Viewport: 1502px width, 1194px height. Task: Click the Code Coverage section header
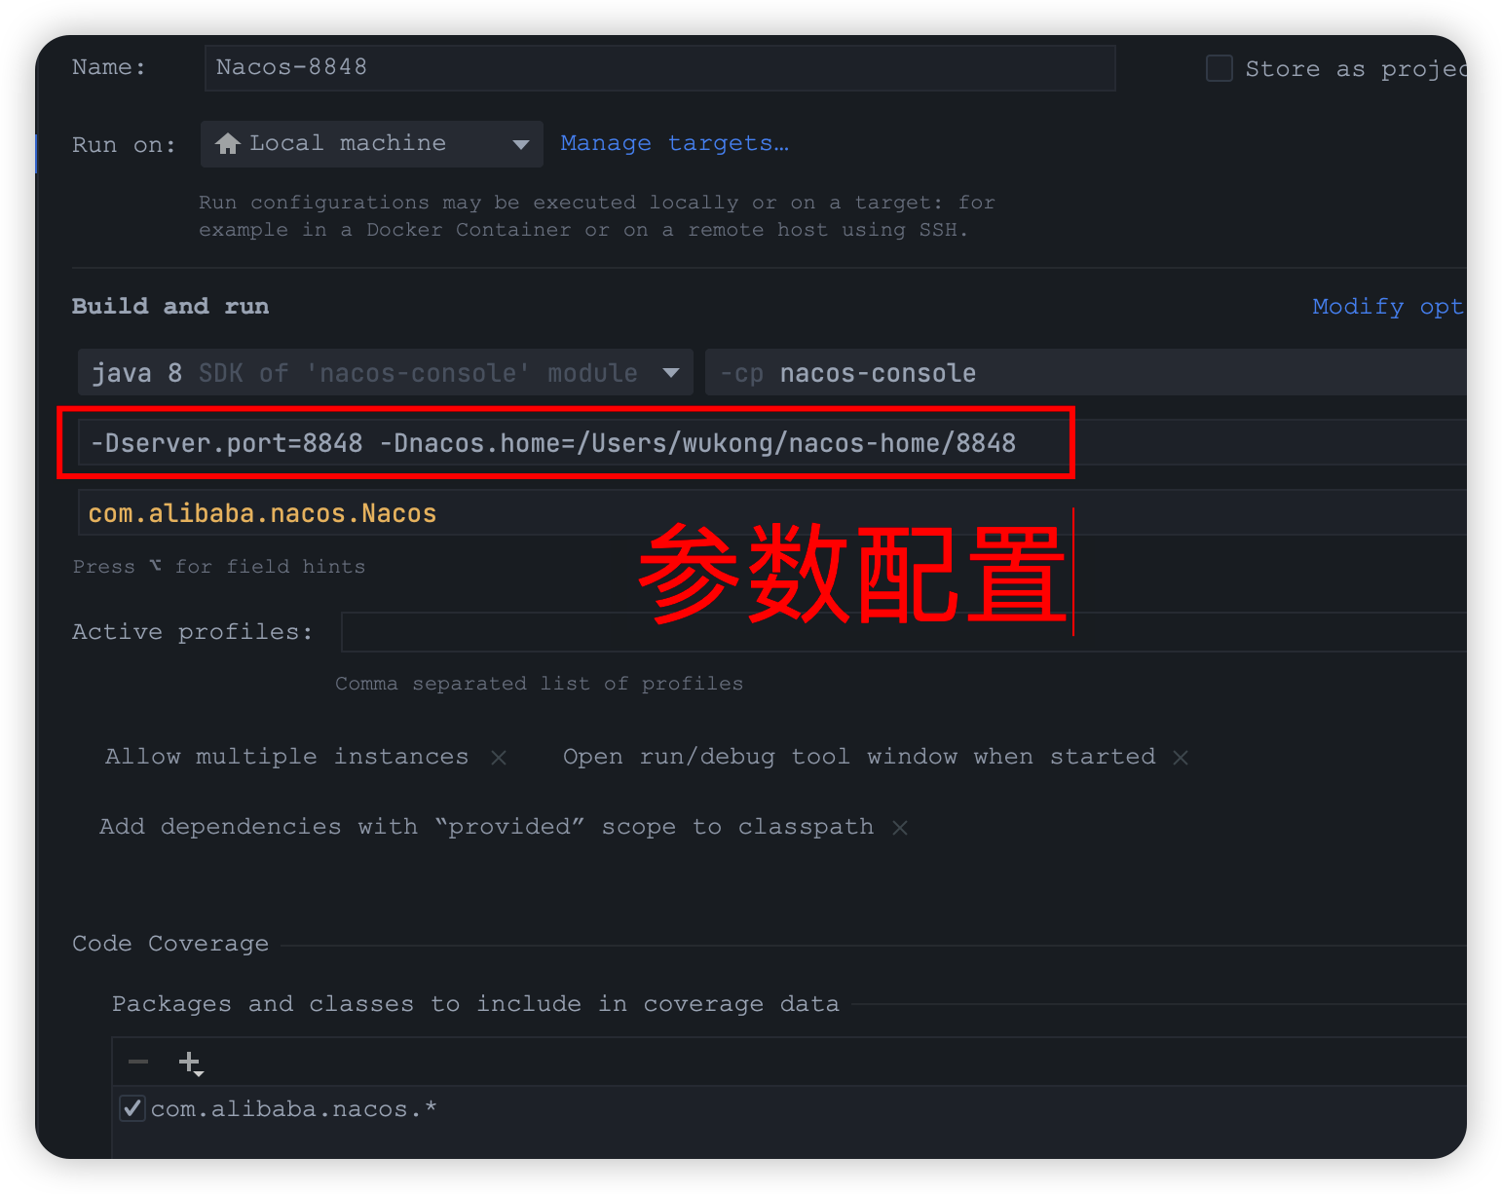pyautogui.click(x=170, y=944)
